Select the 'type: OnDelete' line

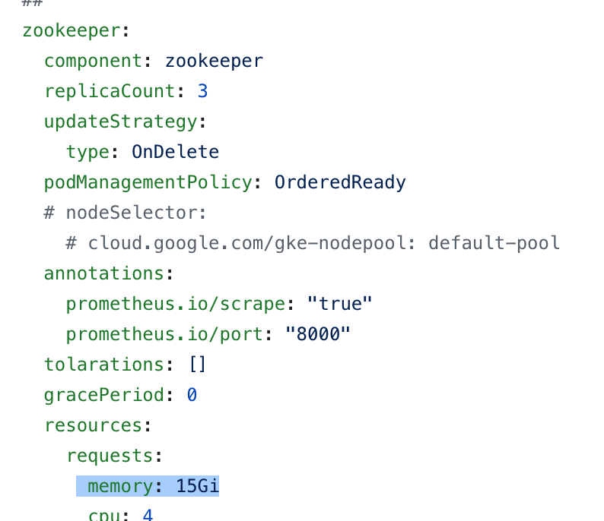pos(142,152)
